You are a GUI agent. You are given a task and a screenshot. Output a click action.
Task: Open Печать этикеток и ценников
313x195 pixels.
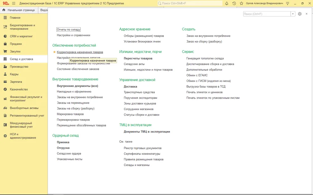tap(204, 92)
